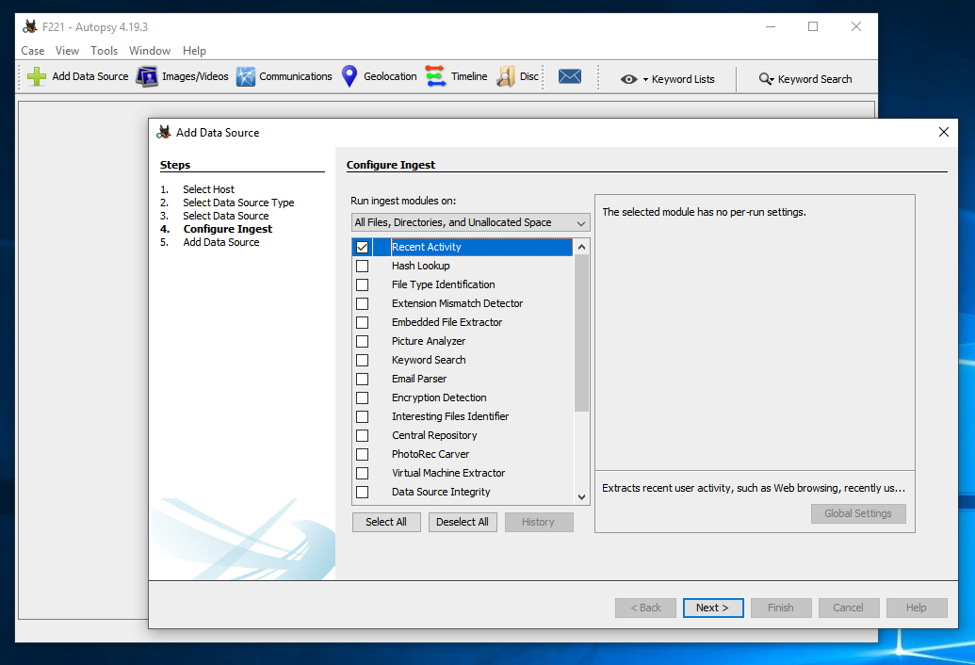This screenshot has height=665, width=975.
Task: Click the Global Settings button
Action: tap(858, 513)
